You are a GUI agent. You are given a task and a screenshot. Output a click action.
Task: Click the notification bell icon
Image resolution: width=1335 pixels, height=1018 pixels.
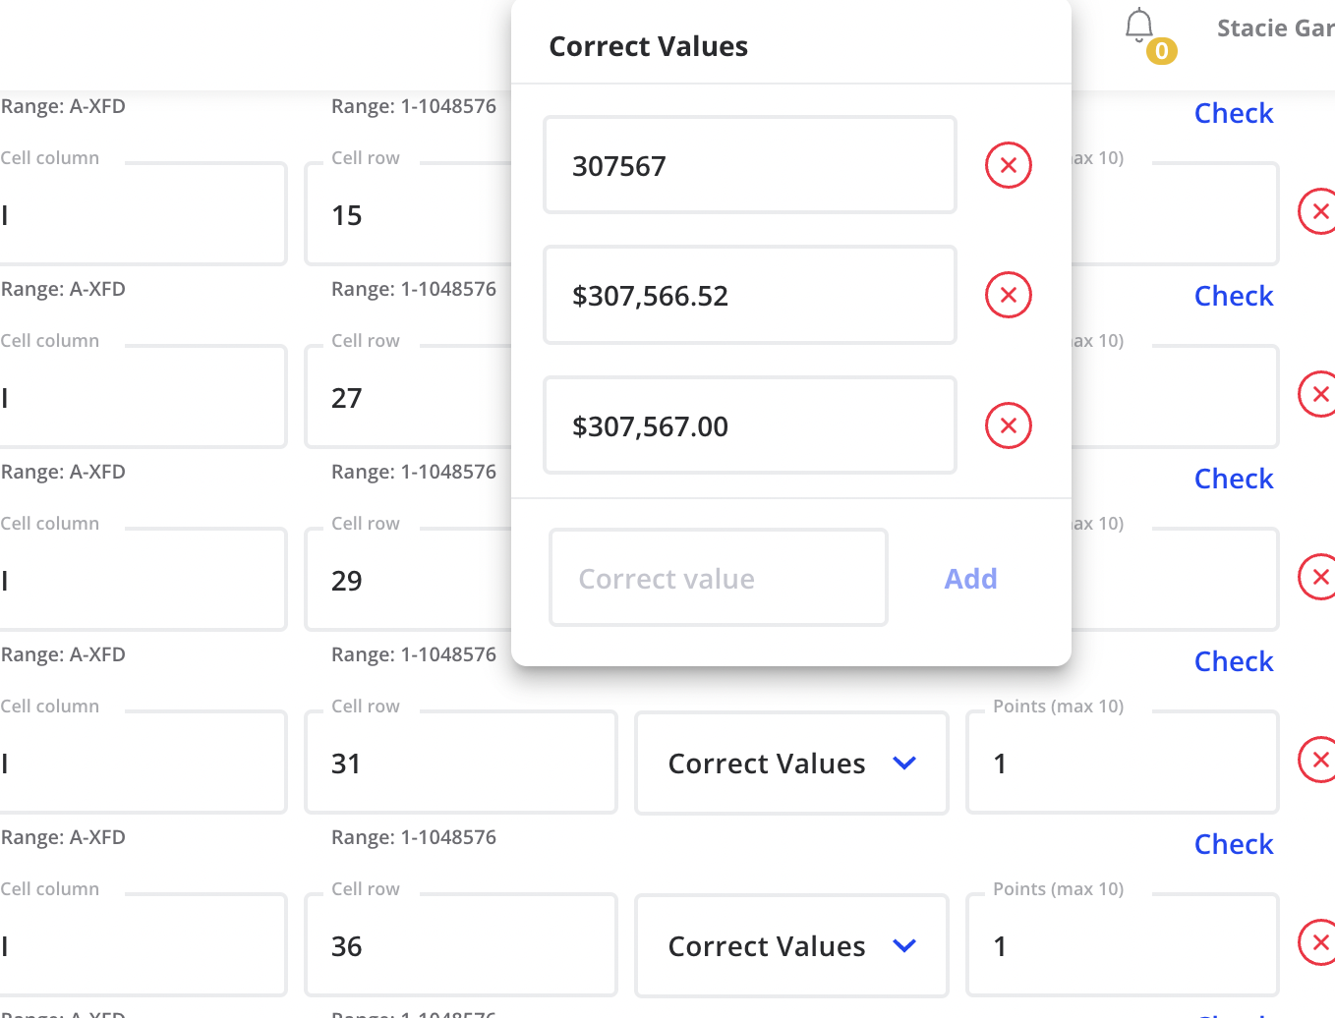tap(1139, 27)
